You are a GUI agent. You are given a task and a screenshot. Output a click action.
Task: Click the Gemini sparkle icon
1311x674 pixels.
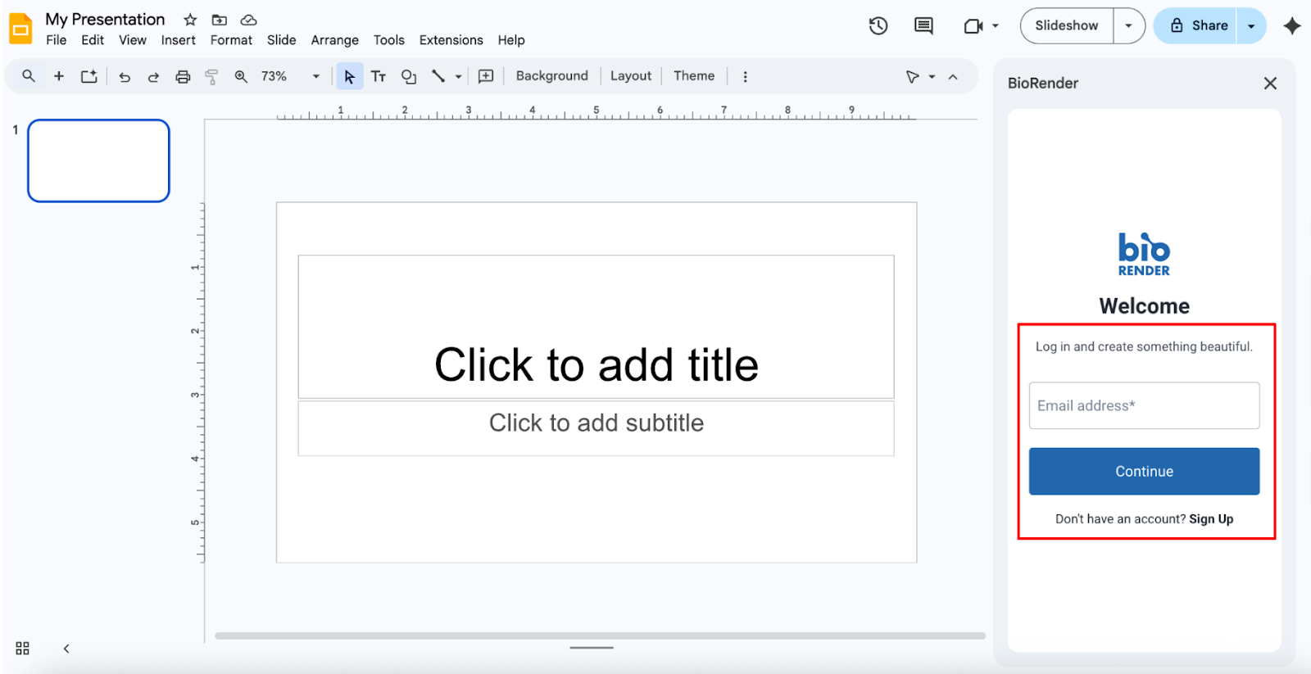[1292, 26]
